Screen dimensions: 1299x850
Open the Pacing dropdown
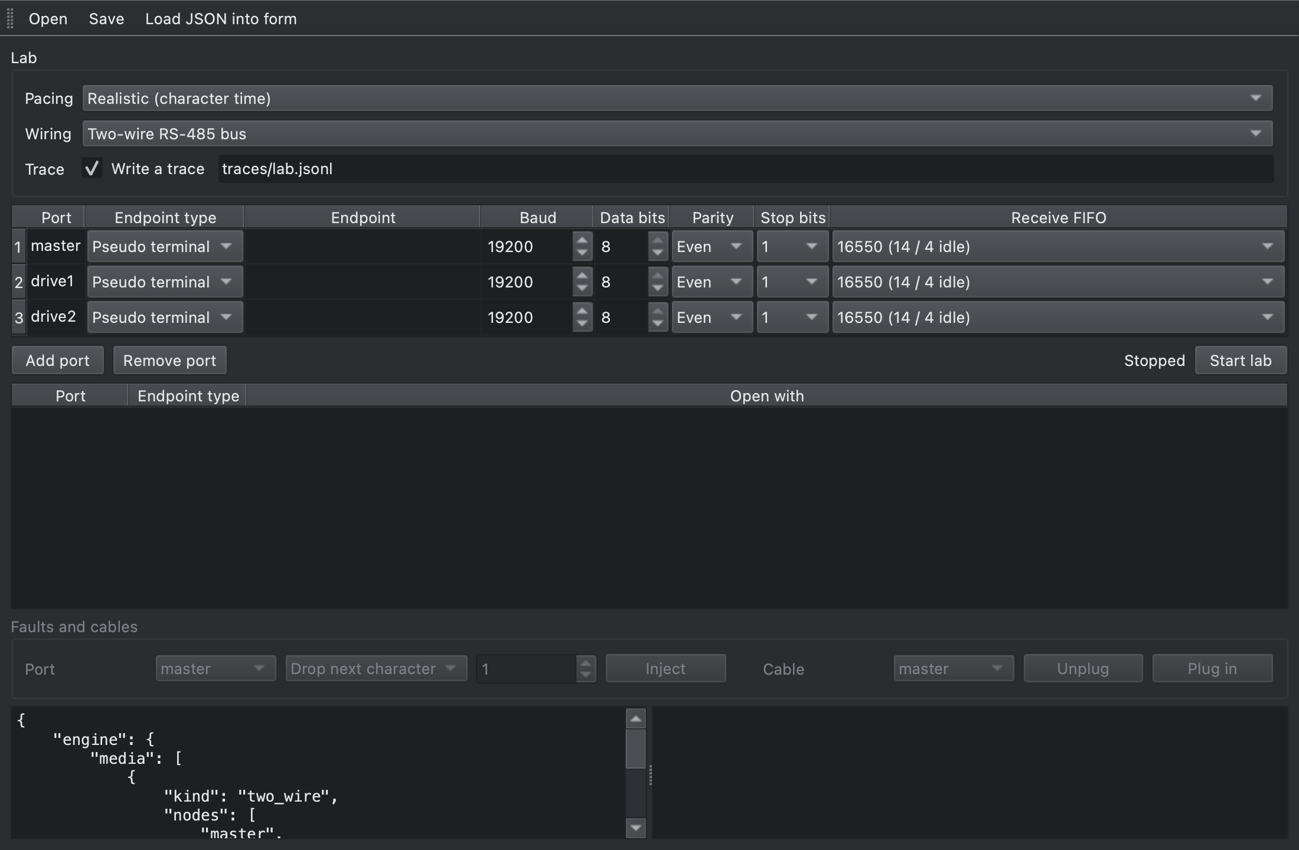point(677,98)
